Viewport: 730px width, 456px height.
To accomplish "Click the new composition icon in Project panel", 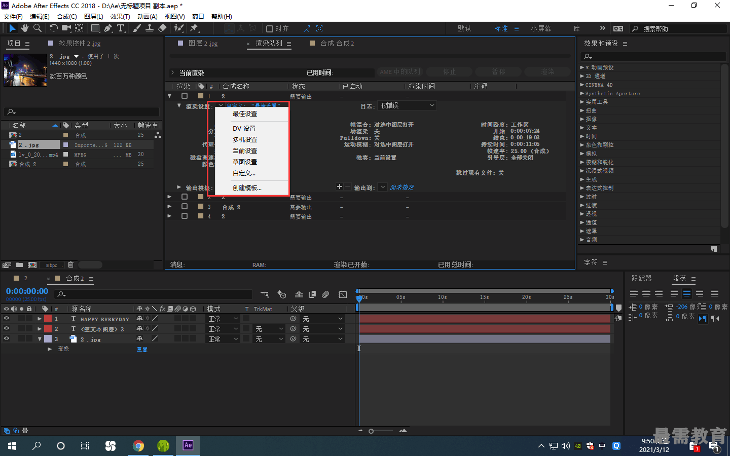I will point(32,265).
